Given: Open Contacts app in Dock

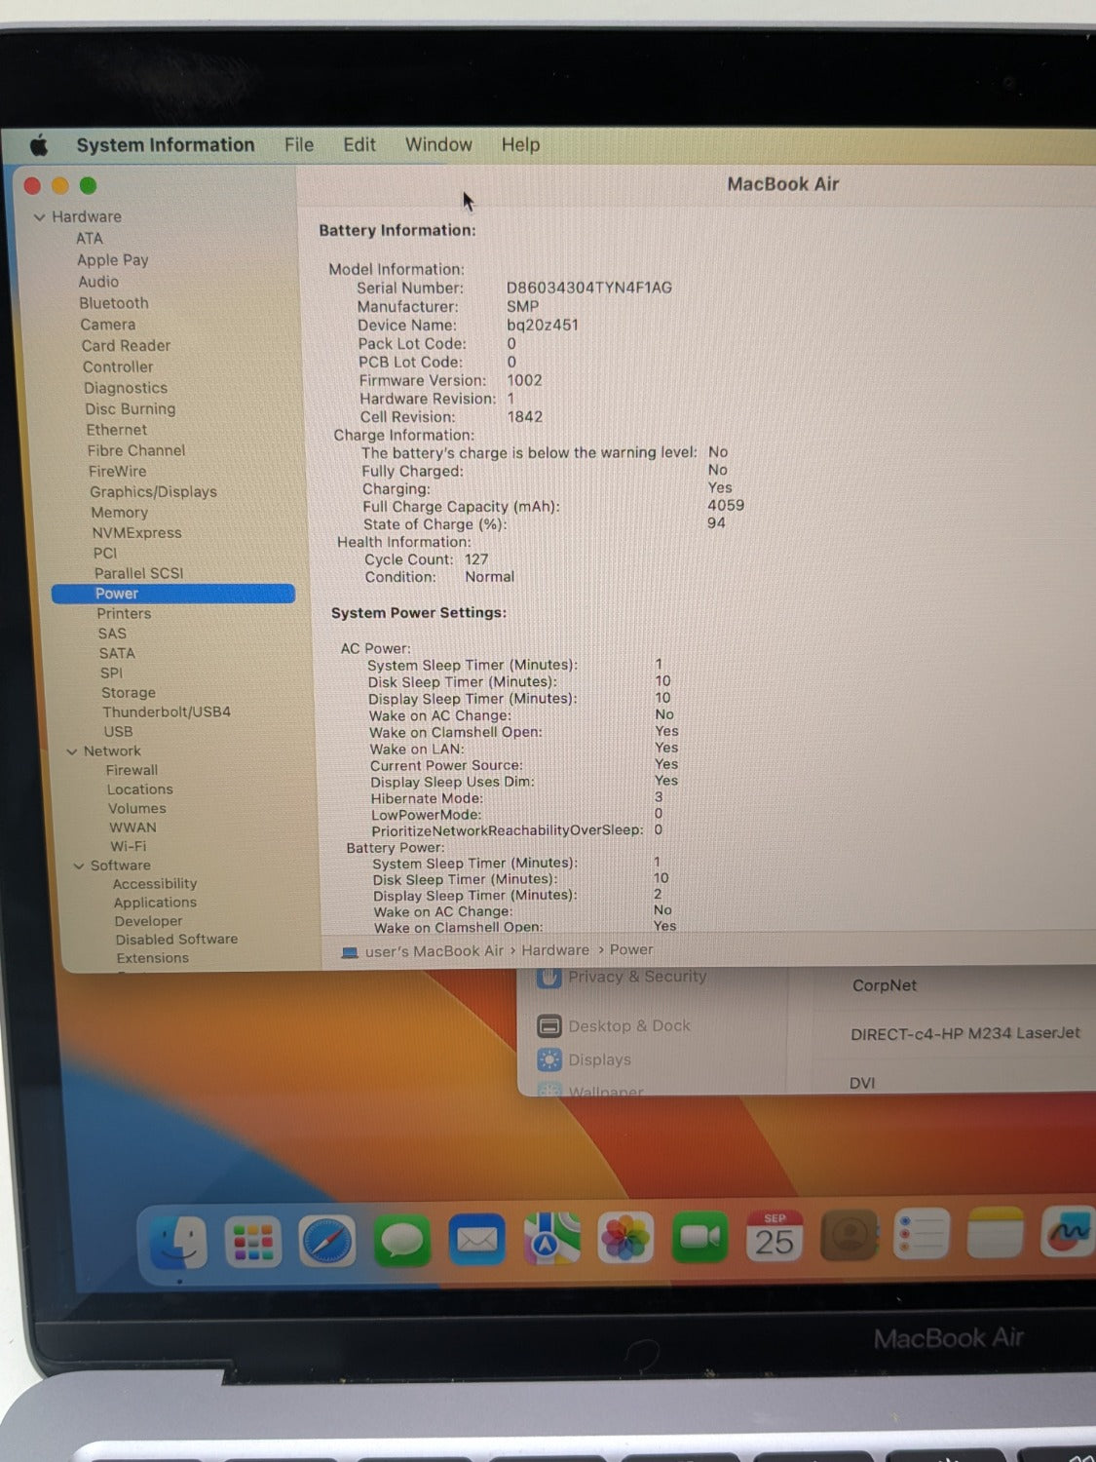Looking at the screenshot, I should click(x=850, y=1235).
